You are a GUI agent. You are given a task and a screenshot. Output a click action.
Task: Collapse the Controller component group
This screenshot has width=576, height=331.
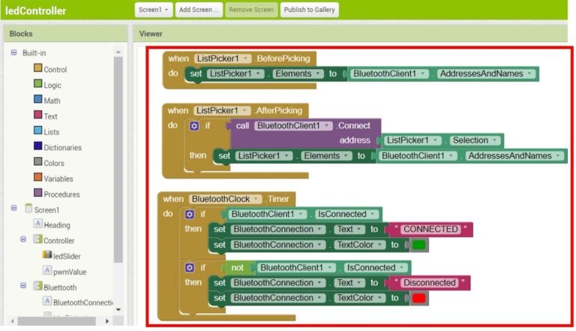24,240
